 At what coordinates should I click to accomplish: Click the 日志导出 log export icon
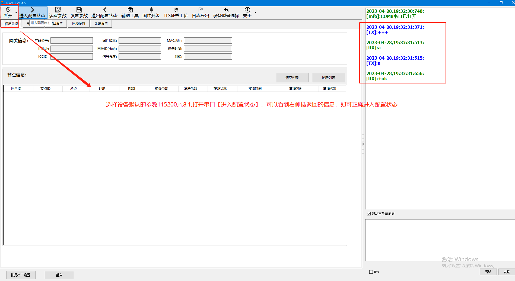coord(201,10)
